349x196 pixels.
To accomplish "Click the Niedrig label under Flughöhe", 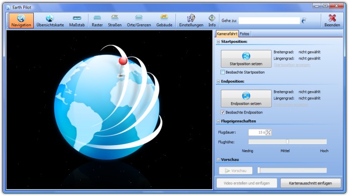I will pos(248,151).
